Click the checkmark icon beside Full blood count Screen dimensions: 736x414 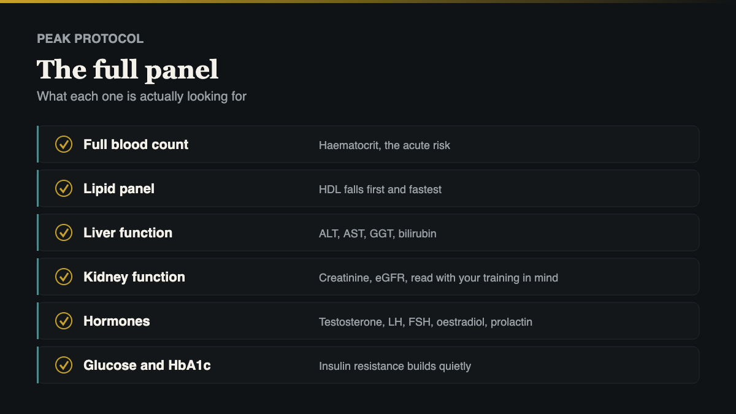coord(64,144)
